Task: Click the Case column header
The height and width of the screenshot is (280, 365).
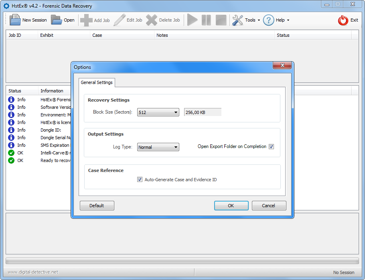Action: point(122,35)
